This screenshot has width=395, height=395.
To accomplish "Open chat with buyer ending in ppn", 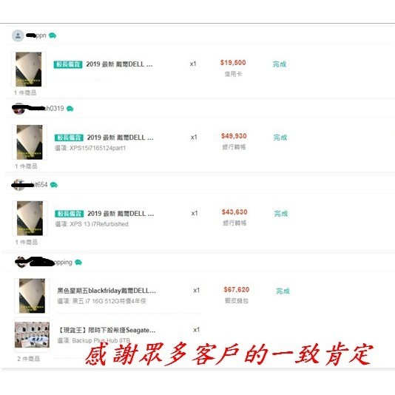I will 53,36.
